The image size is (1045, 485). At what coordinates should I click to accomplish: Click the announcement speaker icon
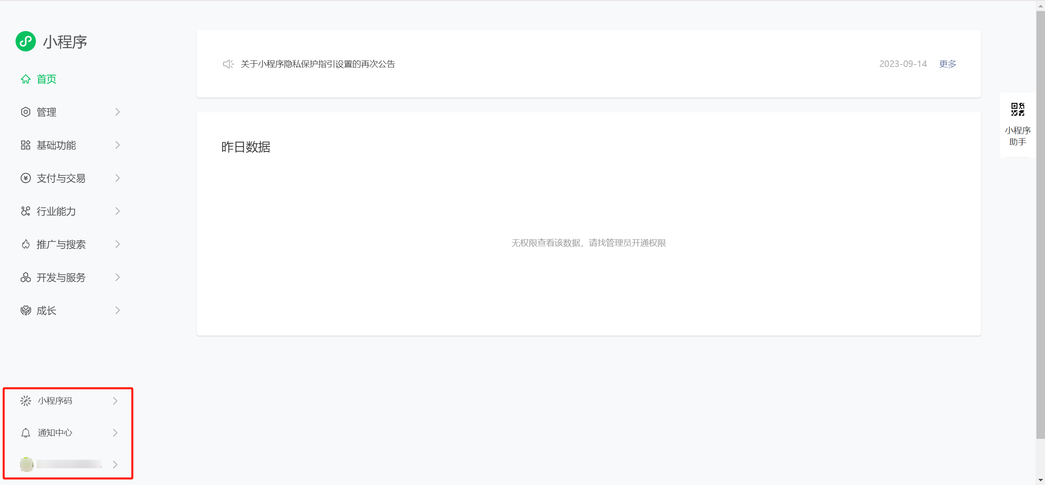point(228,64)
